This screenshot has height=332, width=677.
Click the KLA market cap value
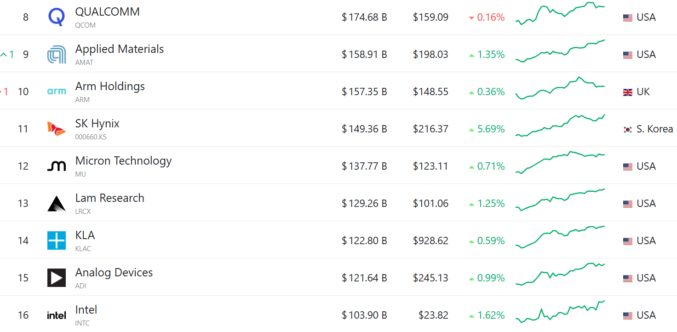point(364,240)
